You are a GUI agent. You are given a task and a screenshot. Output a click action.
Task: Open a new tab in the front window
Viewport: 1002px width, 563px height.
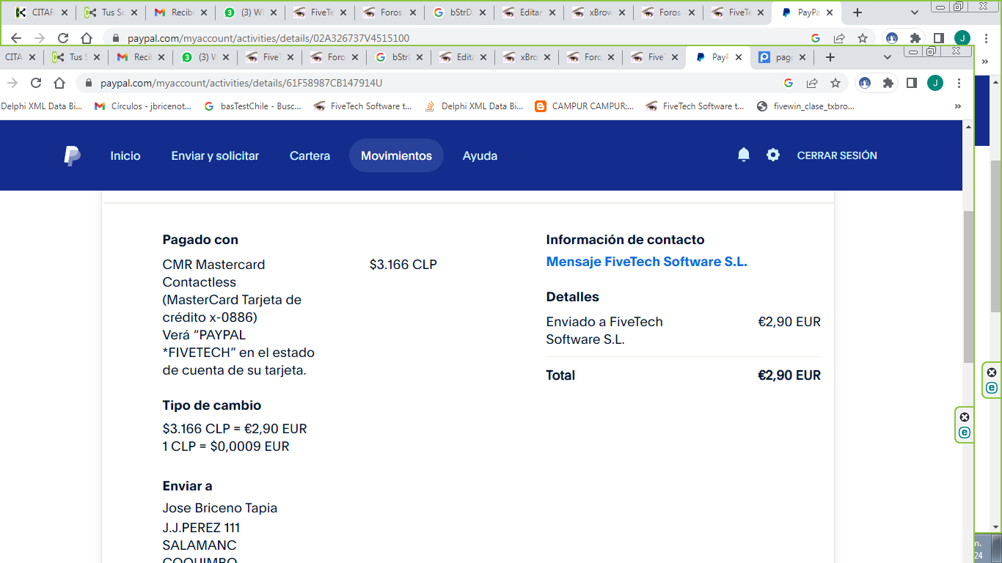tap(830, 57)
